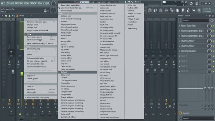
Task: Expand the Soundgoodizer slot arrow
Action: click(x=179, y=51)
